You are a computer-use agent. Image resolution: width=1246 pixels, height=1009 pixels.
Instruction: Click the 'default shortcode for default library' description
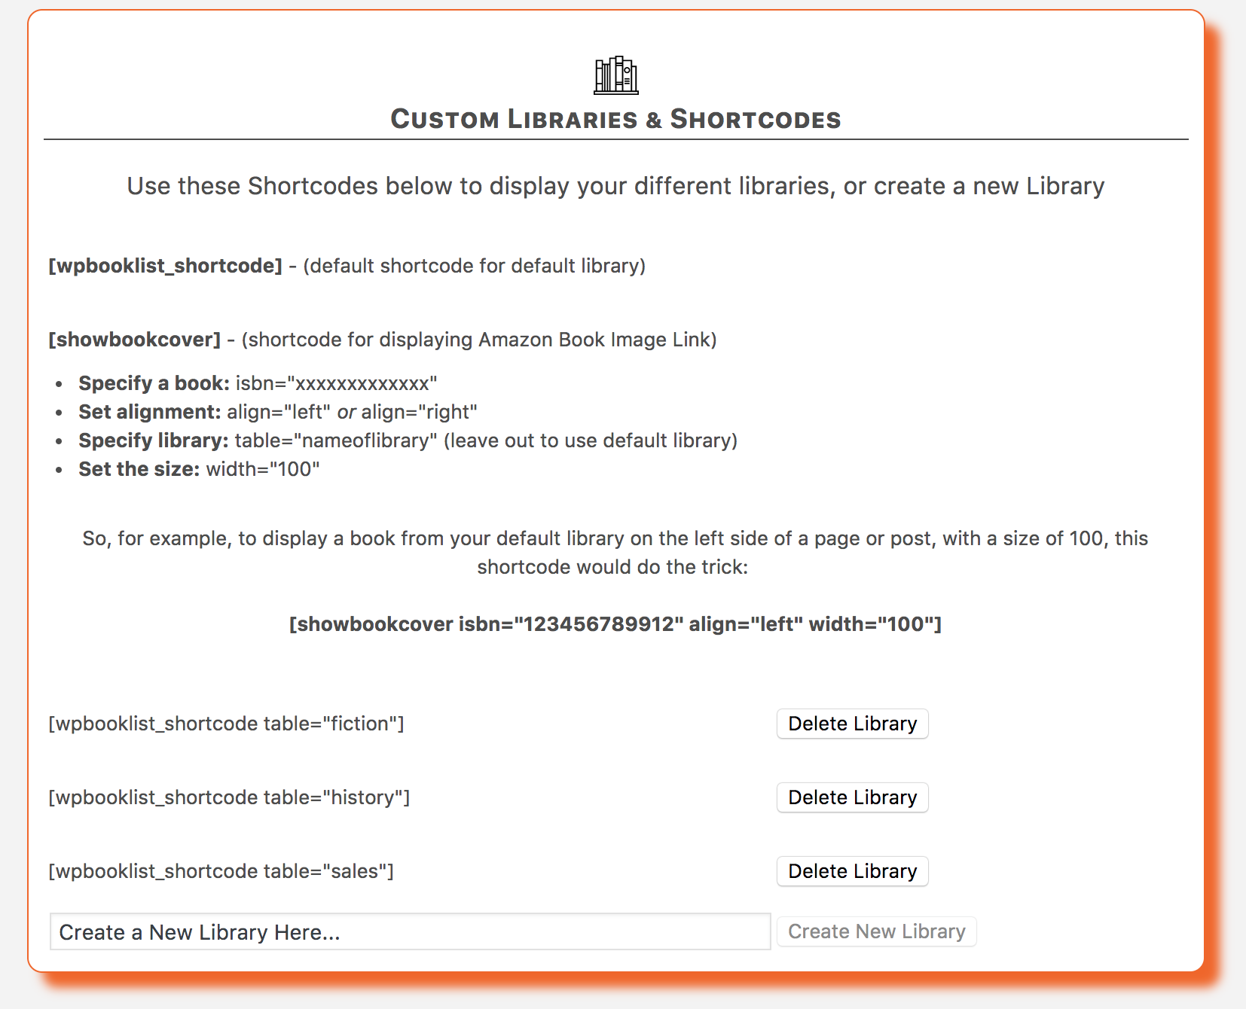pyautogui.click(x=475, y=266)
